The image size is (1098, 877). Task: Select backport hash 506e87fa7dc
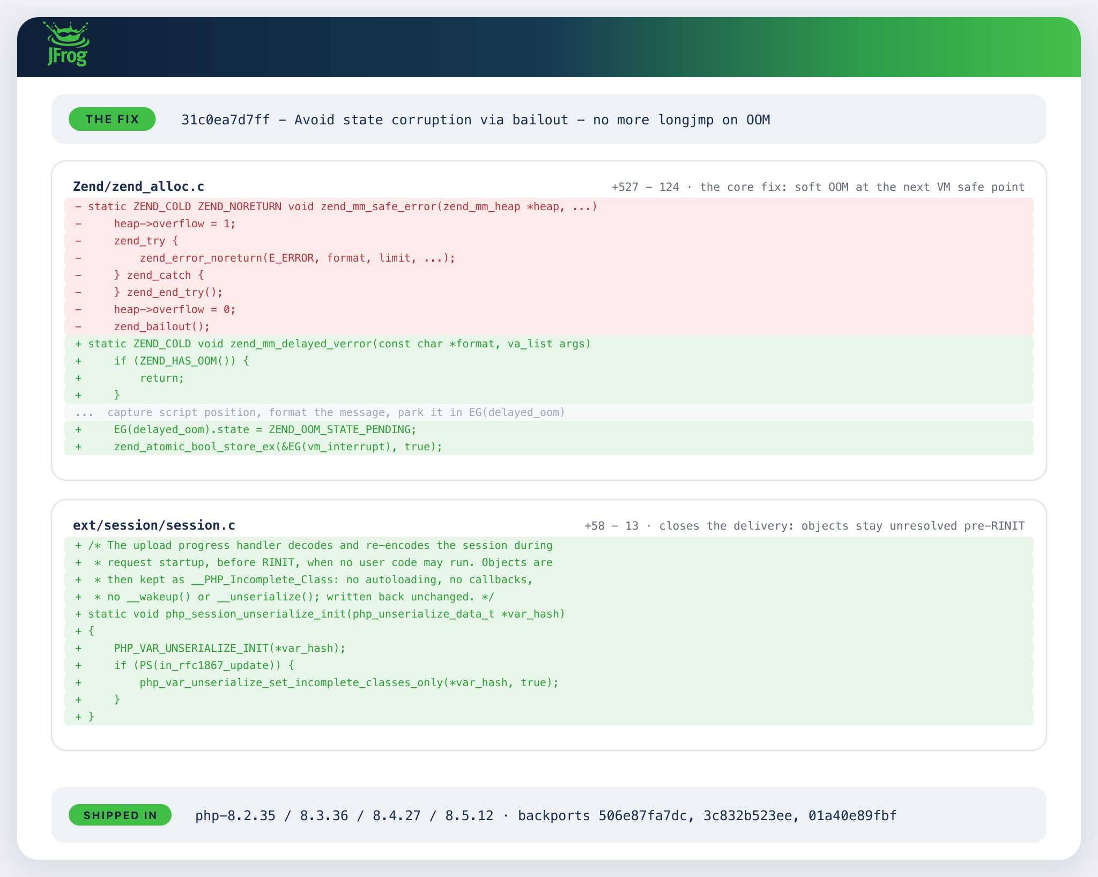(x=643, y=815)
